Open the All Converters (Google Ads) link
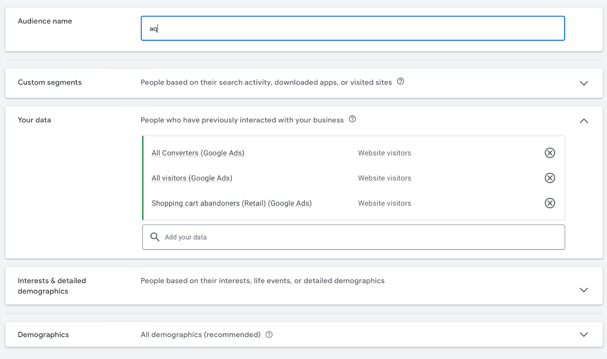Image resolution: width=607 pixels, height=359 pixels. [x=198, y=153]
